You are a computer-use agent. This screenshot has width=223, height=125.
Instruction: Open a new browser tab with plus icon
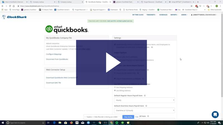pos(198,2)
